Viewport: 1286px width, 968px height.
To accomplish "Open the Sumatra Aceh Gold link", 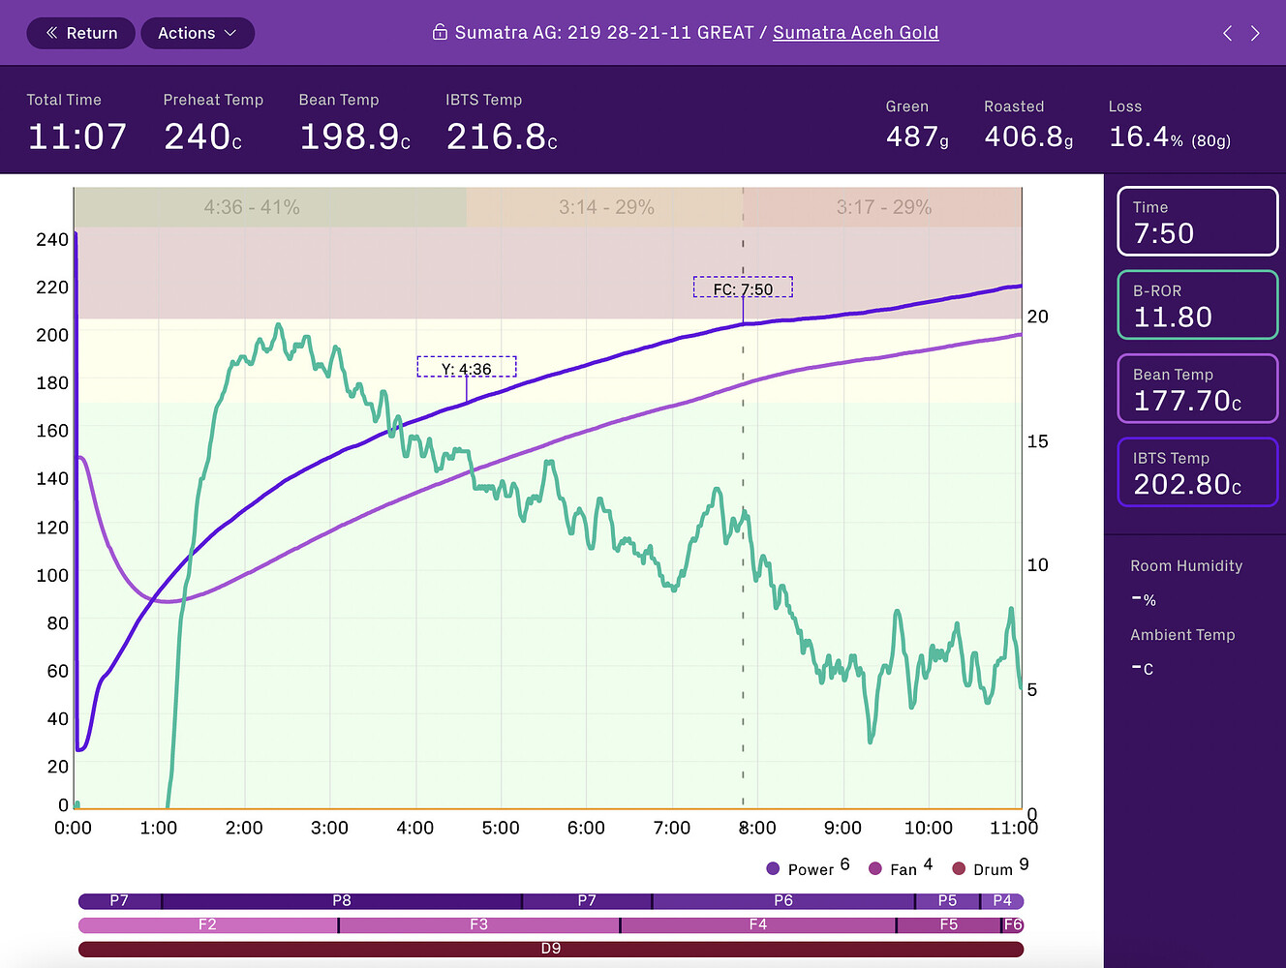I will point(855,32).
